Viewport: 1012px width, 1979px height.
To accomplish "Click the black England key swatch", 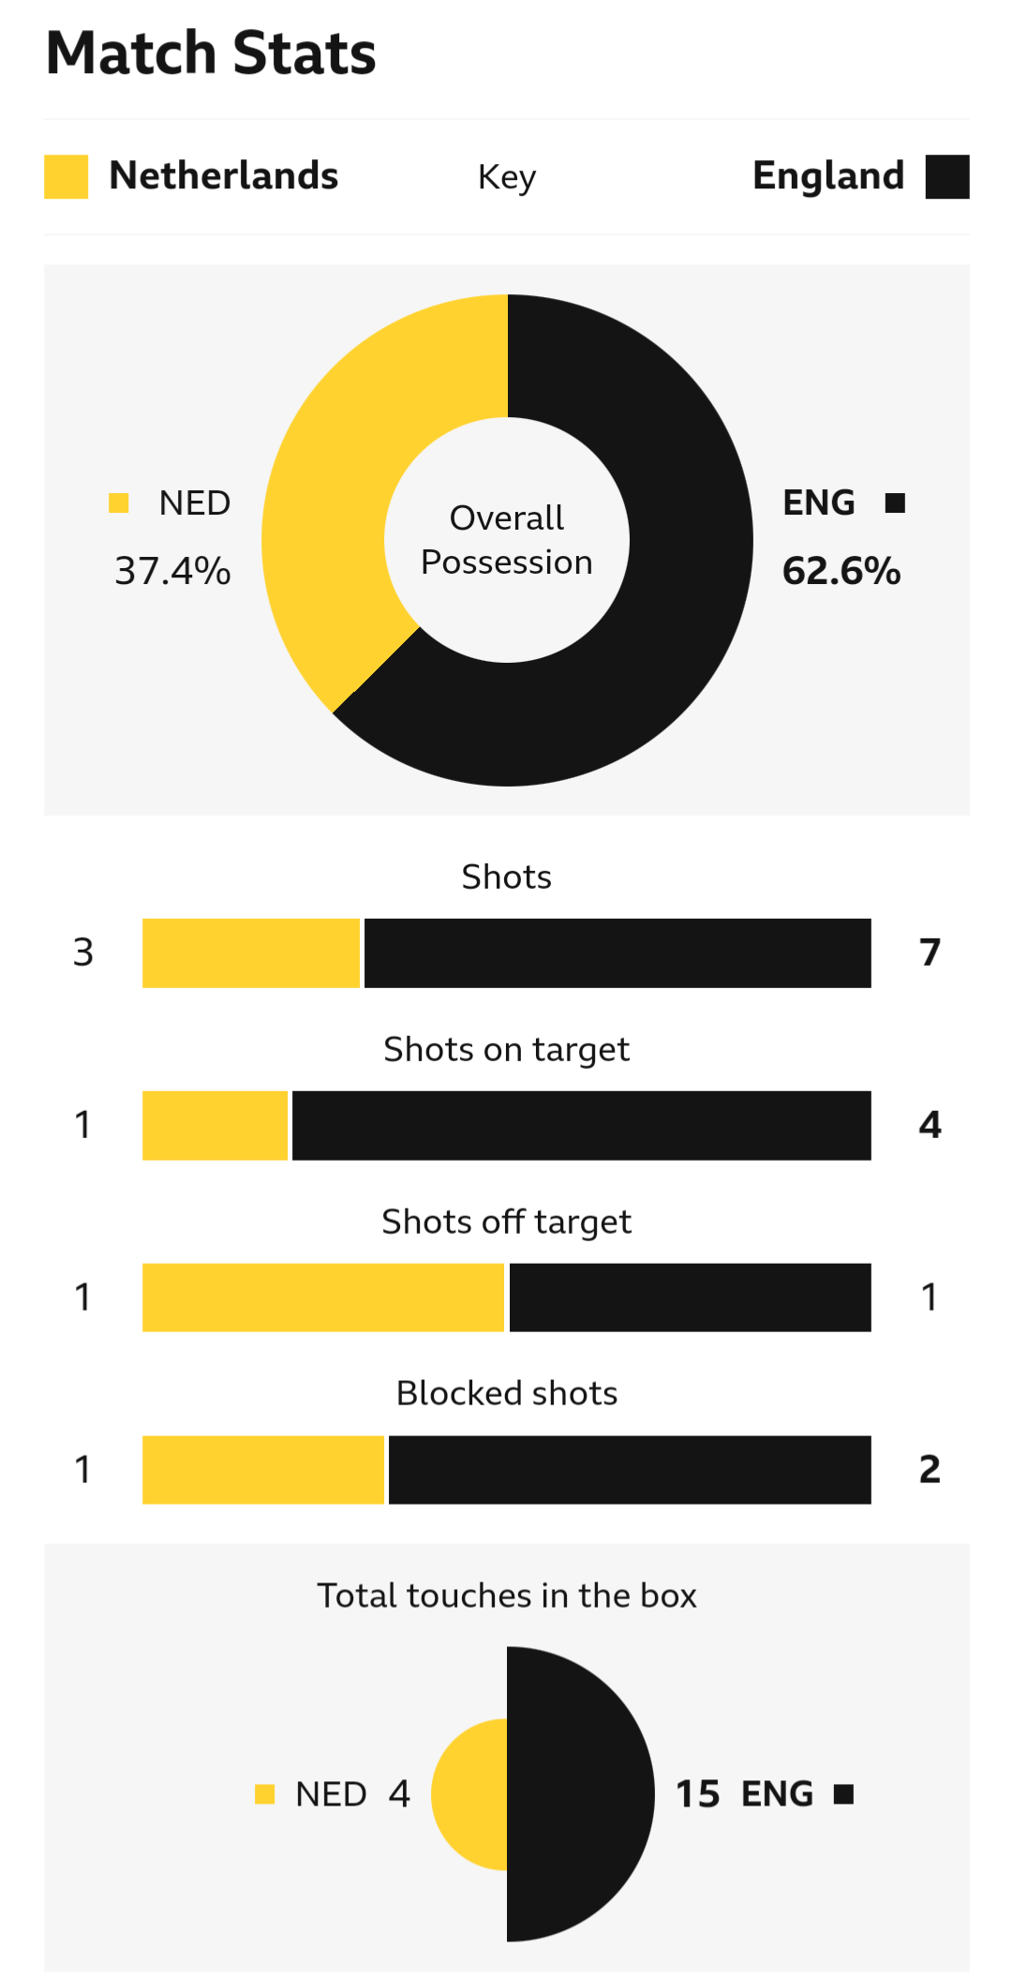I will point(947,176).
